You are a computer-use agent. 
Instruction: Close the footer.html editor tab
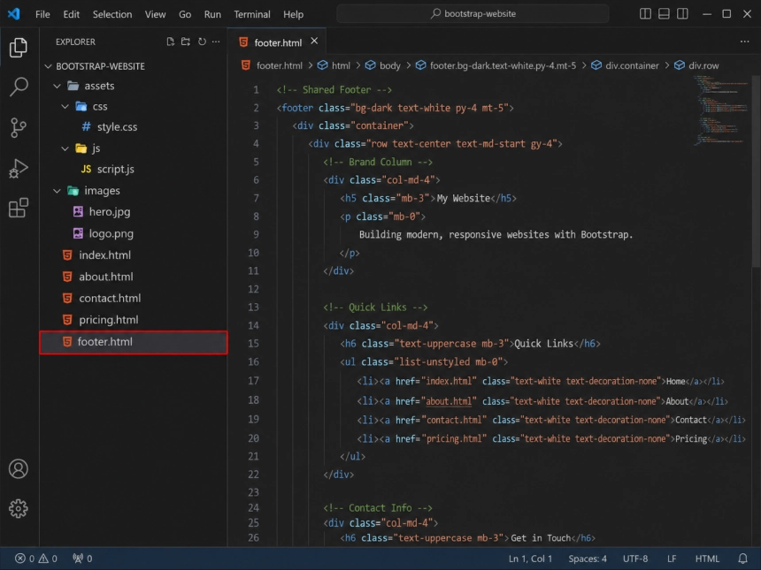314,42
